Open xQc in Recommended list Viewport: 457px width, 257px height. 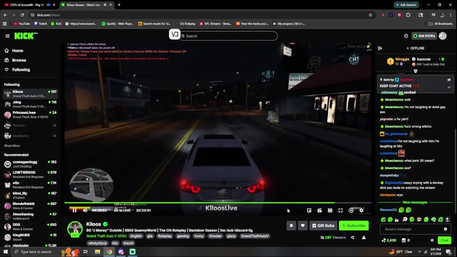click(30, 185)
